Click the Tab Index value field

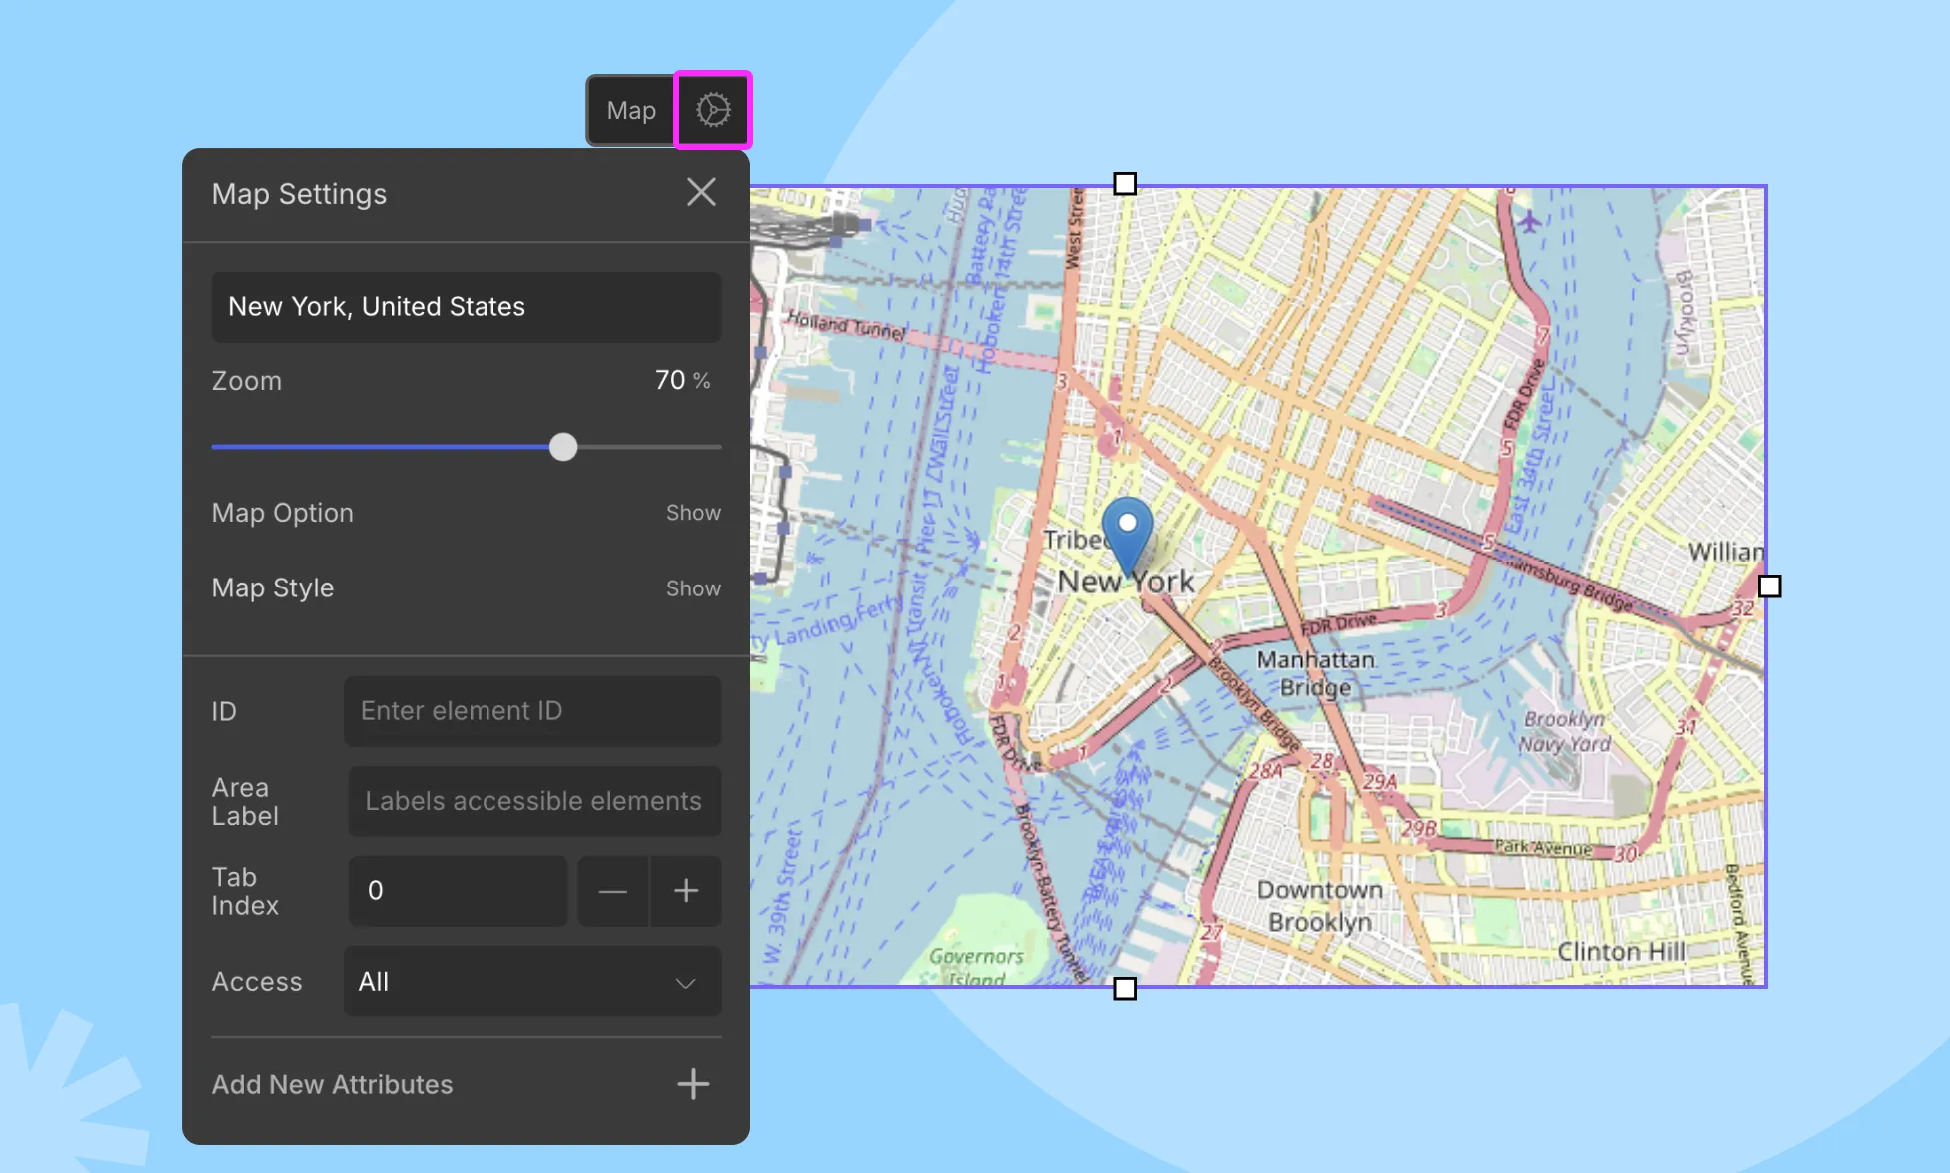458,891
